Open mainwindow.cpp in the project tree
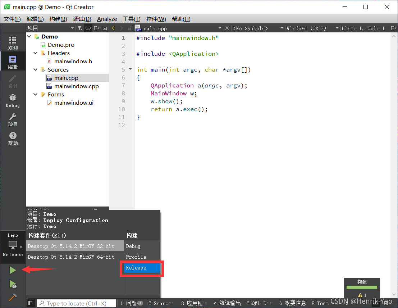The width and height of the screenshot is (398, 308). pos(77,86)
